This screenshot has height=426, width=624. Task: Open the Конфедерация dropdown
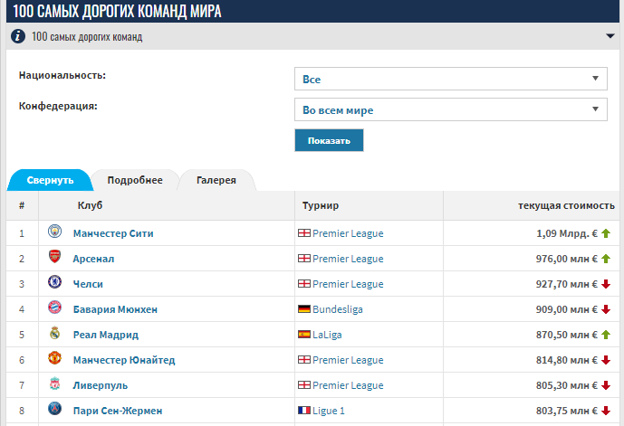(x=451, y=109)
